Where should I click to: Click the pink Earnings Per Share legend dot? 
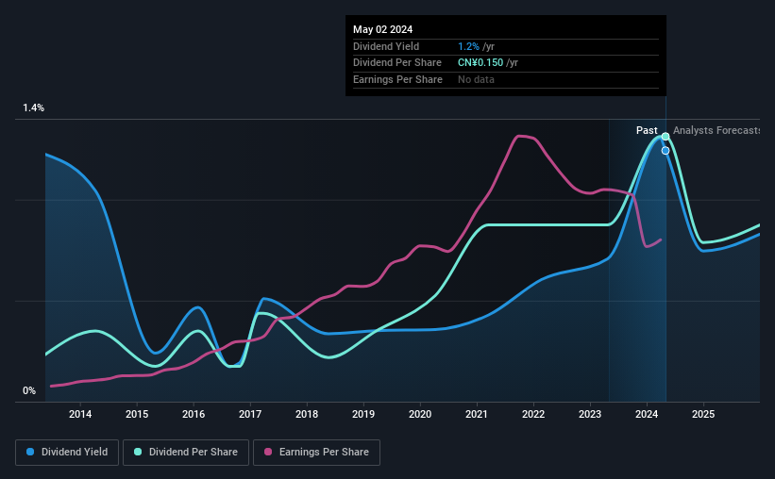[x=268, y=452]
